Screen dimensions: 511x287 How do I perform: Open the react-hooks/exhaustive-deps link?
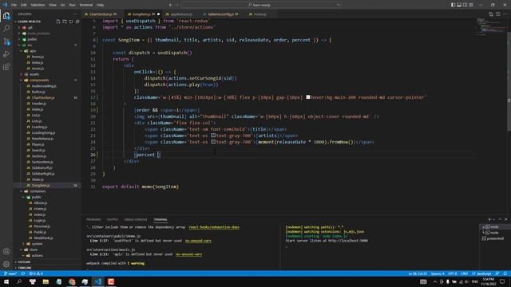pos(214,227)
